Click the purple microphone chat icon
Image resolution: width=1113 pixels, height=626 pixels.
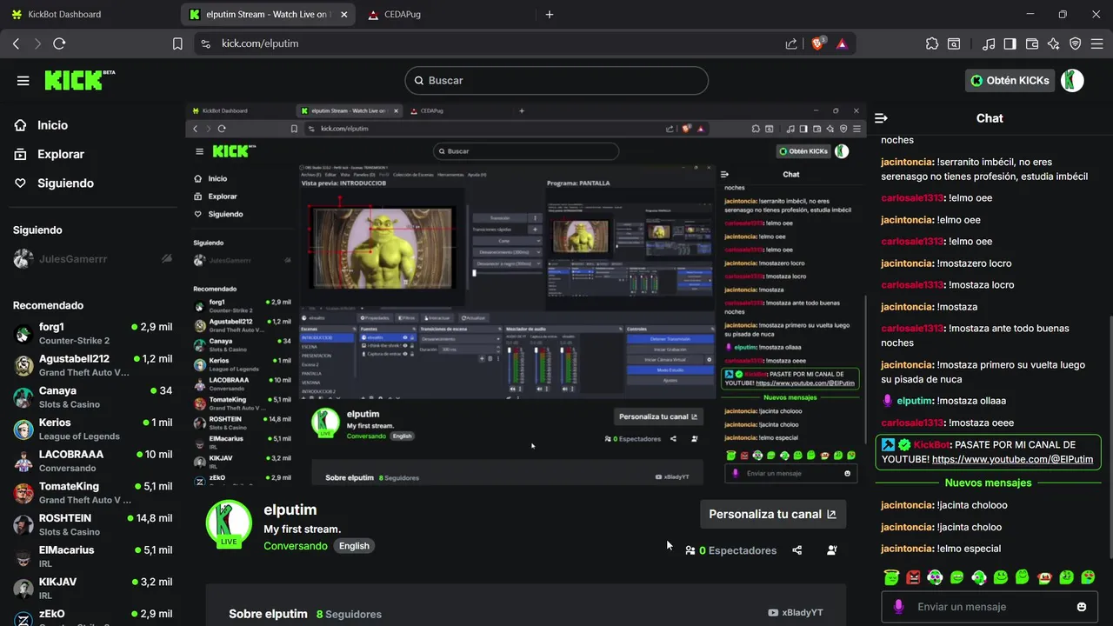pyautogui.click(x=898, y=607)
